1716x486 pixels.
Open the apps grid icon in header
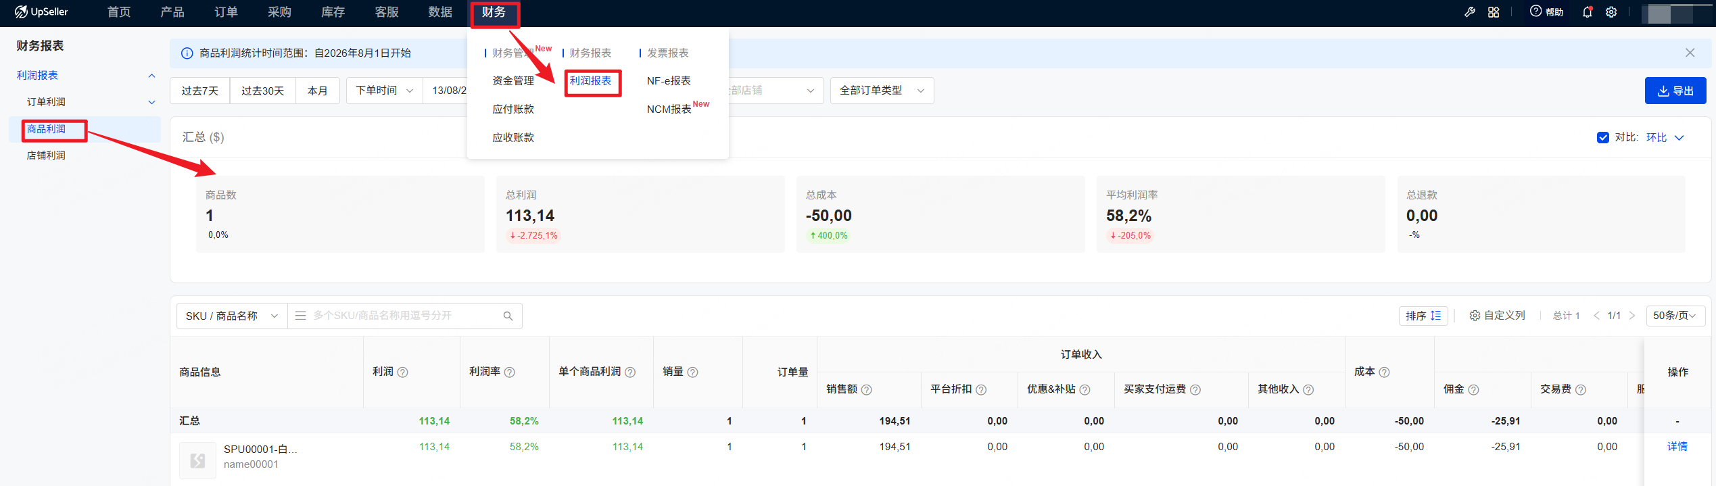1494,12
